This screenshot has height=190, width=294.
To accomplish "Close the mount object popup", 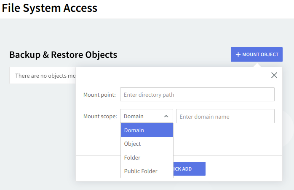I will click(274, 75).
